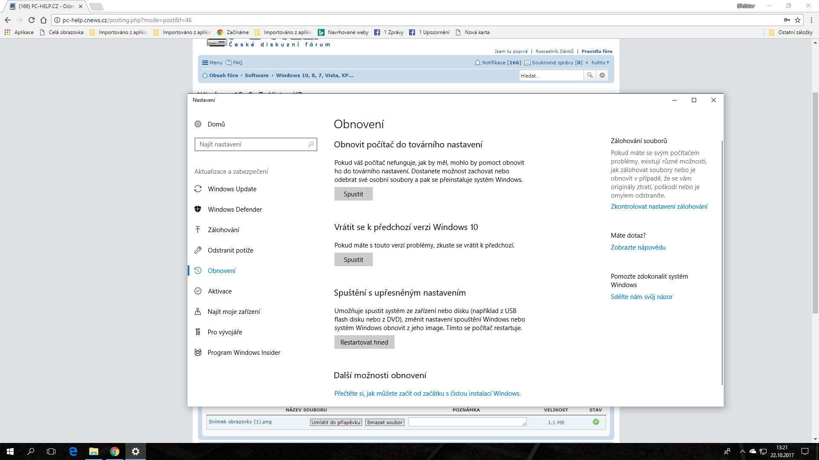Open the Windows Defender shield section

click(x=235, y=209)
